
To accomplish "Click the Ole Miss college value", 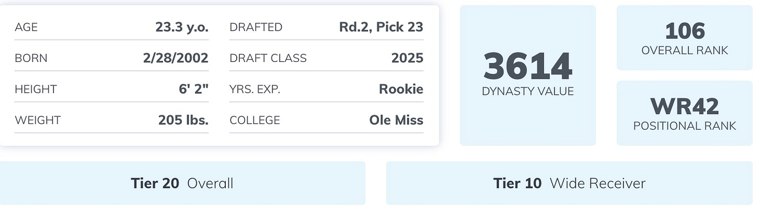I will point(396,120).
